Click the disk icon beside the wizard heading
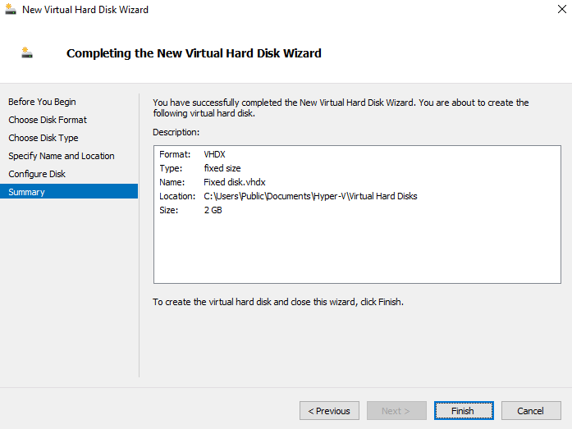This screenshot has width=572, height=429. pyautogui.click(x=26, y=52)
